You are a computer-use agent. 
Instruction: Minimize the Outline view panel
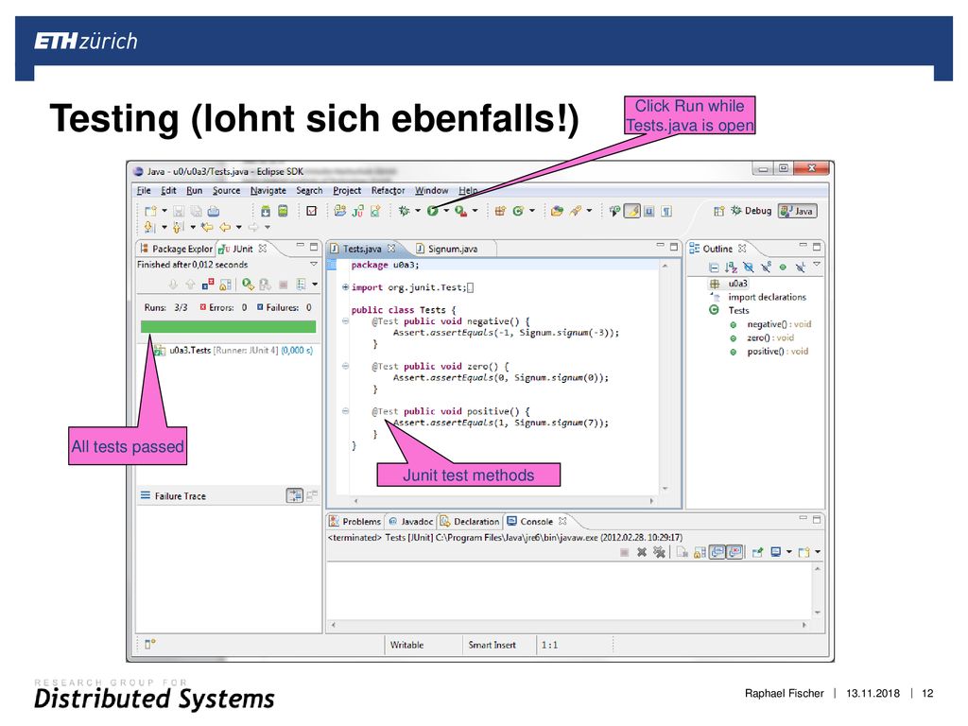pos(803,245)
